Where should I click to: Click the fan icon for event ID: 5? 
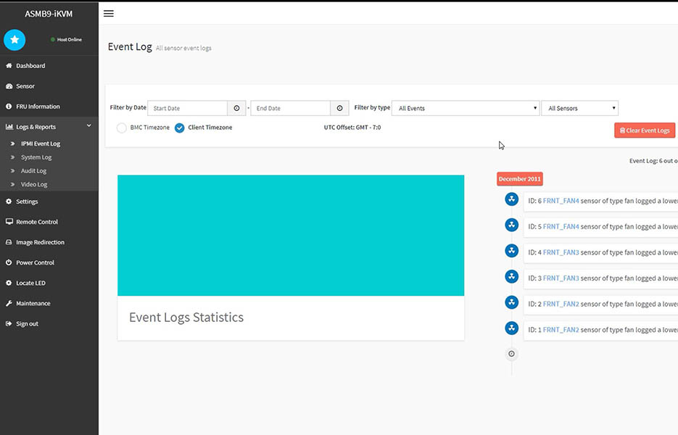[511, 225]
